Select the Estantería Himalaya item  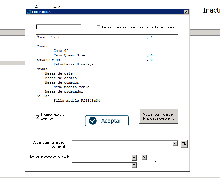tap(74, 65)
